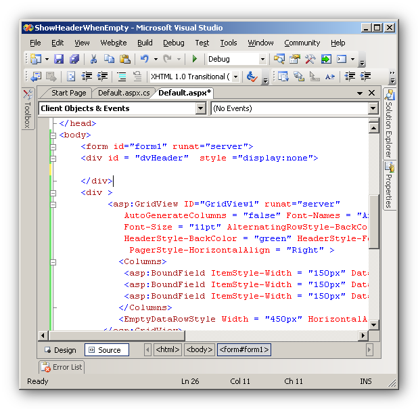
Task: Click the Find in Files icon
Action: click(x=279, y=59)
